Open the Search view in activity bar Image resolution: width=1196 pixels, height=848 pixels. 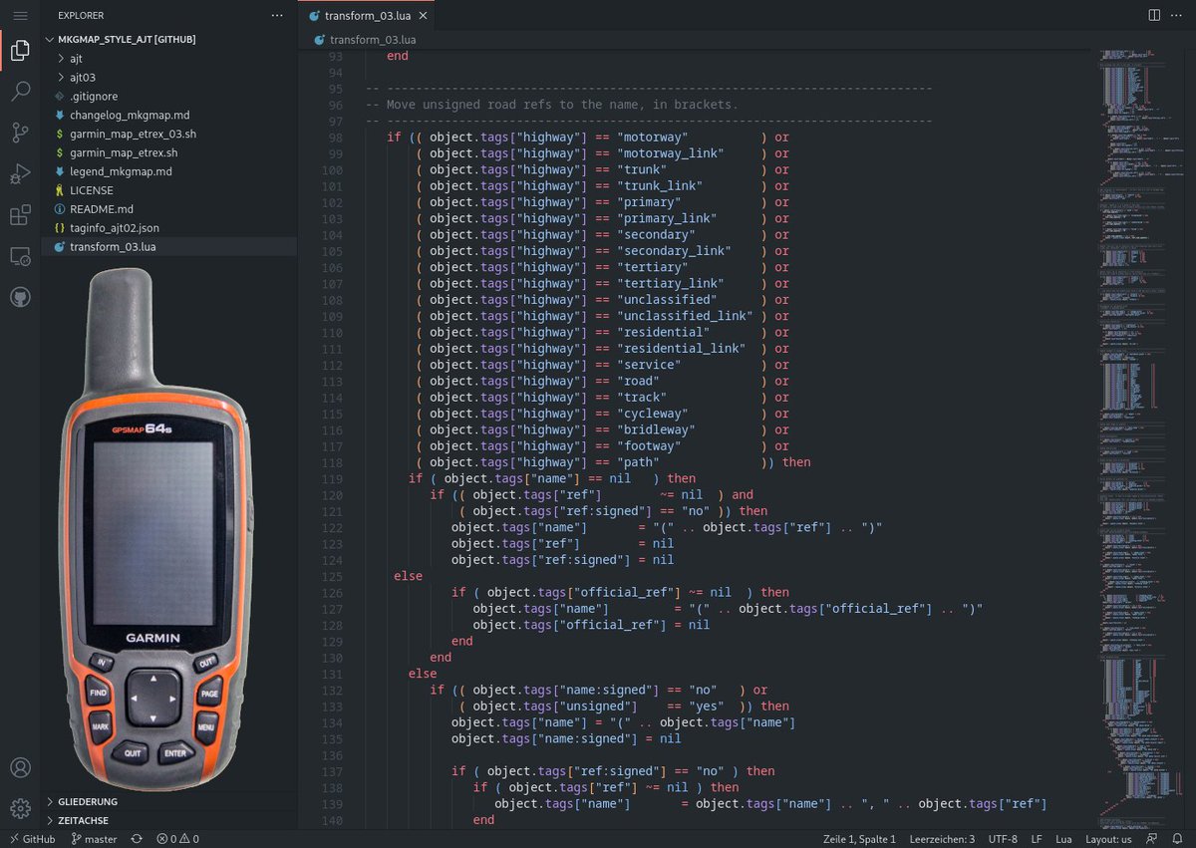pos(20,93)
